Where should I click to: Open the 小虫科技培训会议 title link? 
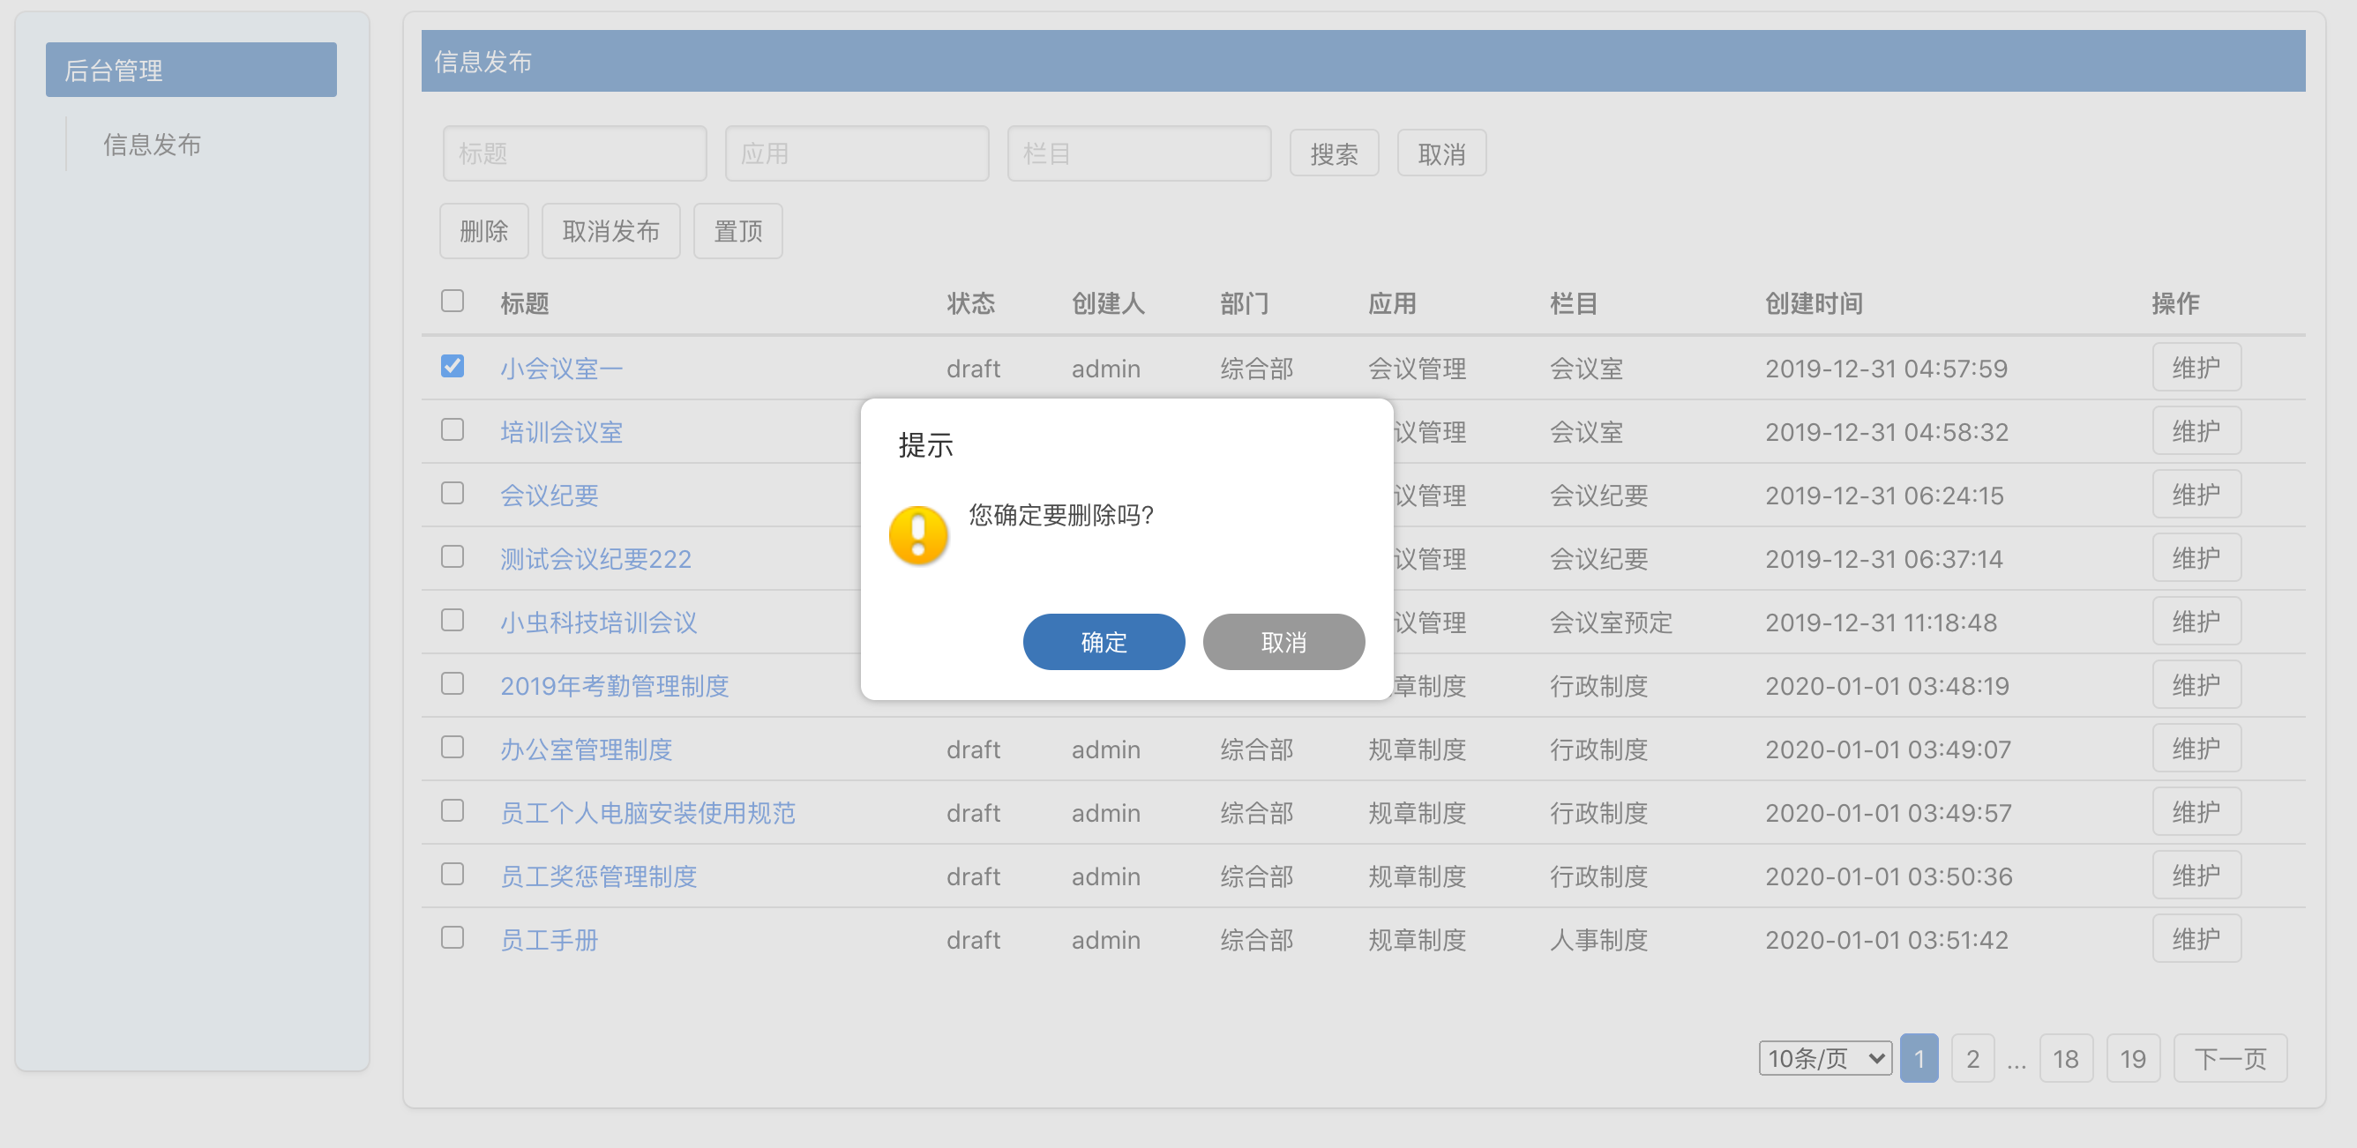598,623
